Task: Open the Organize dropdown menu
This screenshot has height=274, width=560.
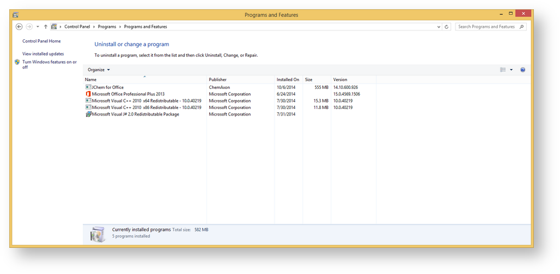Action: tap(99, 70)
